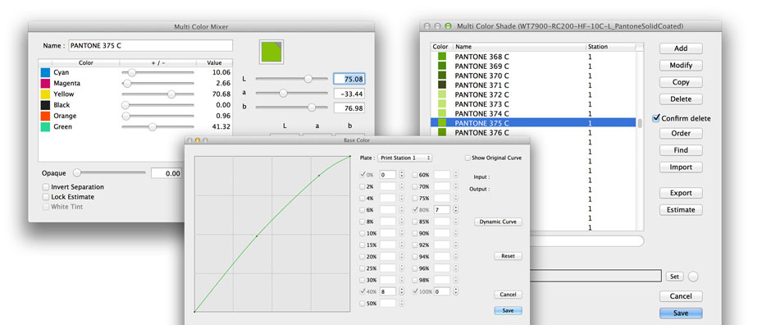Image resolution: width=771 pixels, height=325 pixels.
Task: Click the Export button
Action: 681,193
